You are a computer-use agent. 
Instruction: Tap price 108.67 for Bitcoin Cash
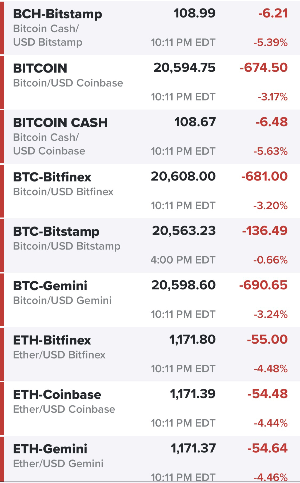pyautogui.click(x=195, y=122)
